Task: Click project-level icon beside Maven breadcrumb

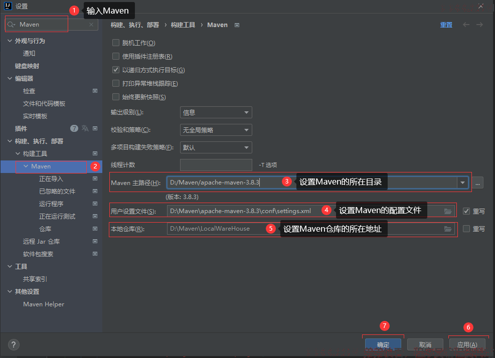Action: click(237, 25)
